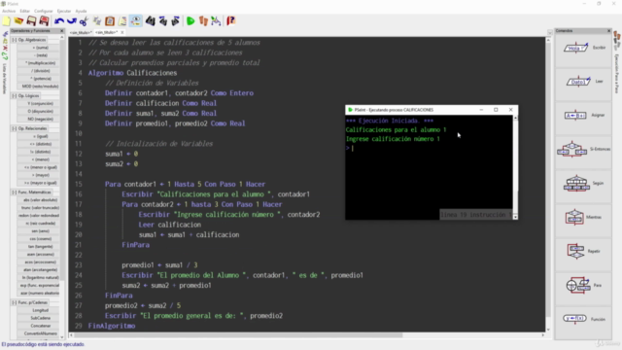Redo the edit with the blue redo arrow
Image resolution: width=622 pixels, height=350 pixels.
point(71,21)
